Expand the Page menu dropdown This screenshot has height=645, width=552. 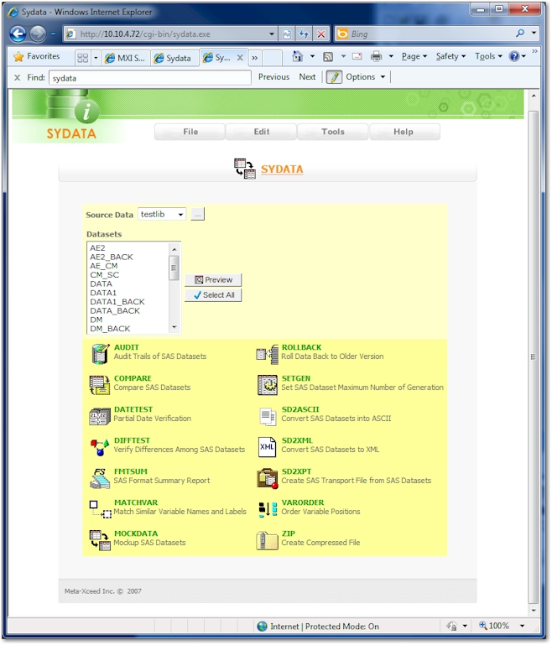point(414,56)
